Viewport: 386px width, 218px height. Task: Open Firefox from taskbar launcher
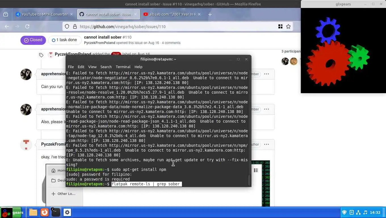44,212
